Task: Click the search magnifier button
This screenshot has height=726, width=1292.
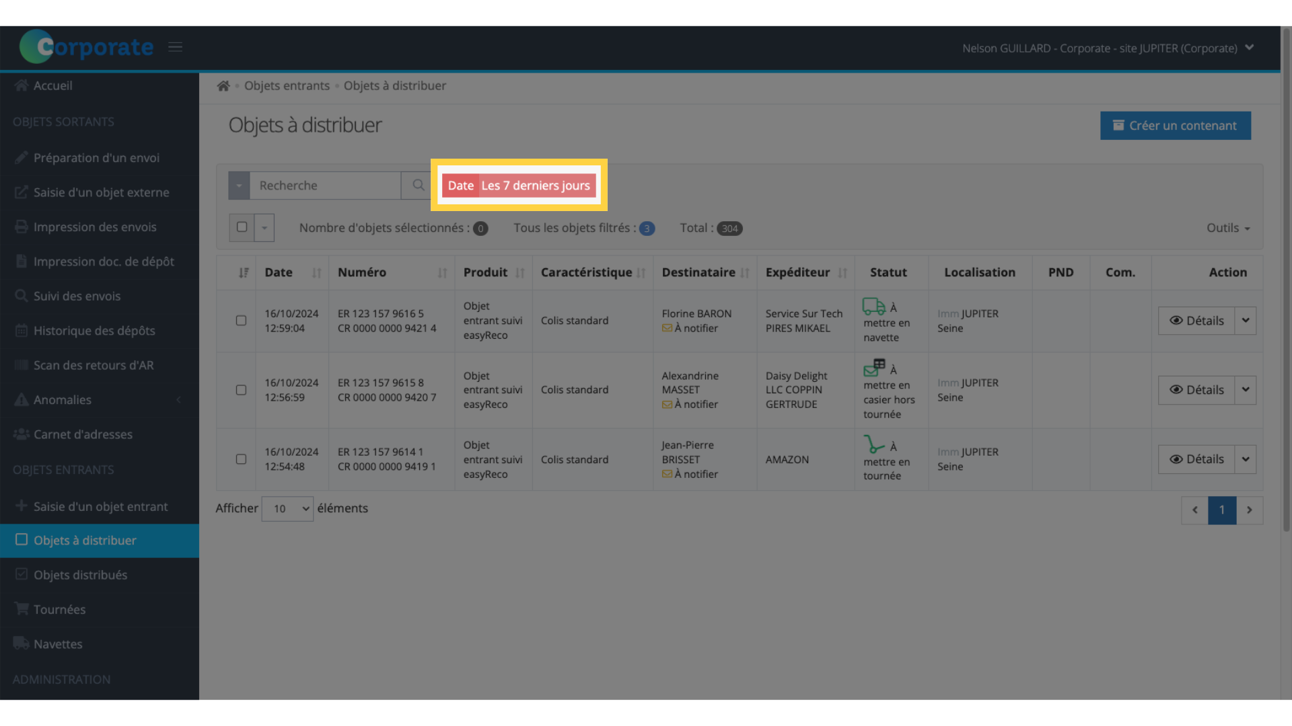Action: tap(418, 186)
